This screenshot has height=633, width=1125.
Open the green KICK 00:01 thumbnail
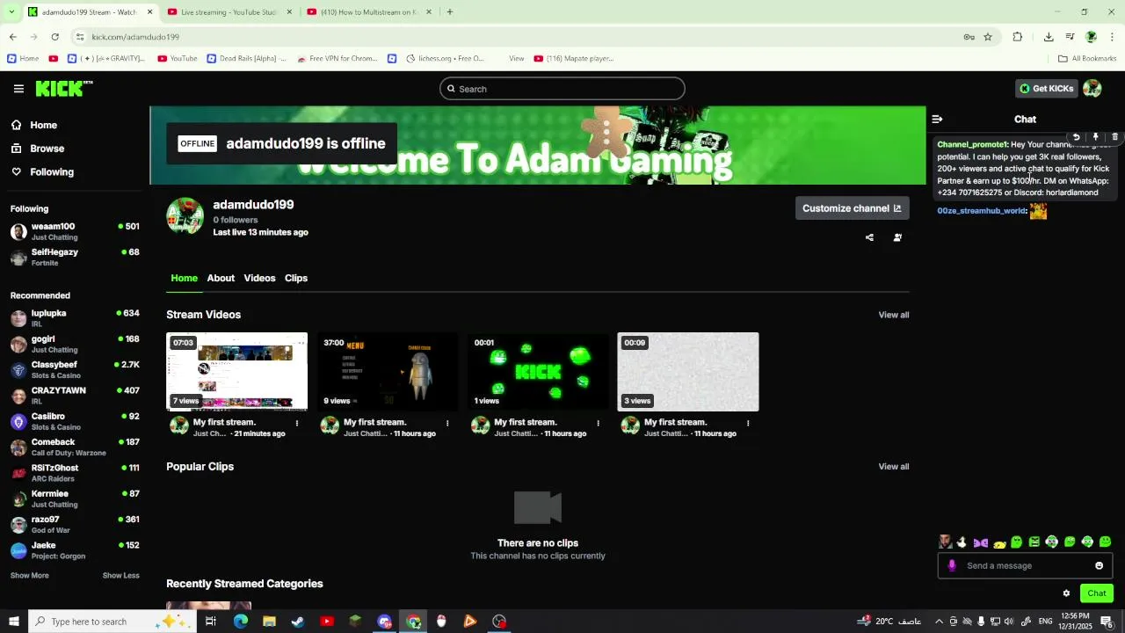coord(538,371)
